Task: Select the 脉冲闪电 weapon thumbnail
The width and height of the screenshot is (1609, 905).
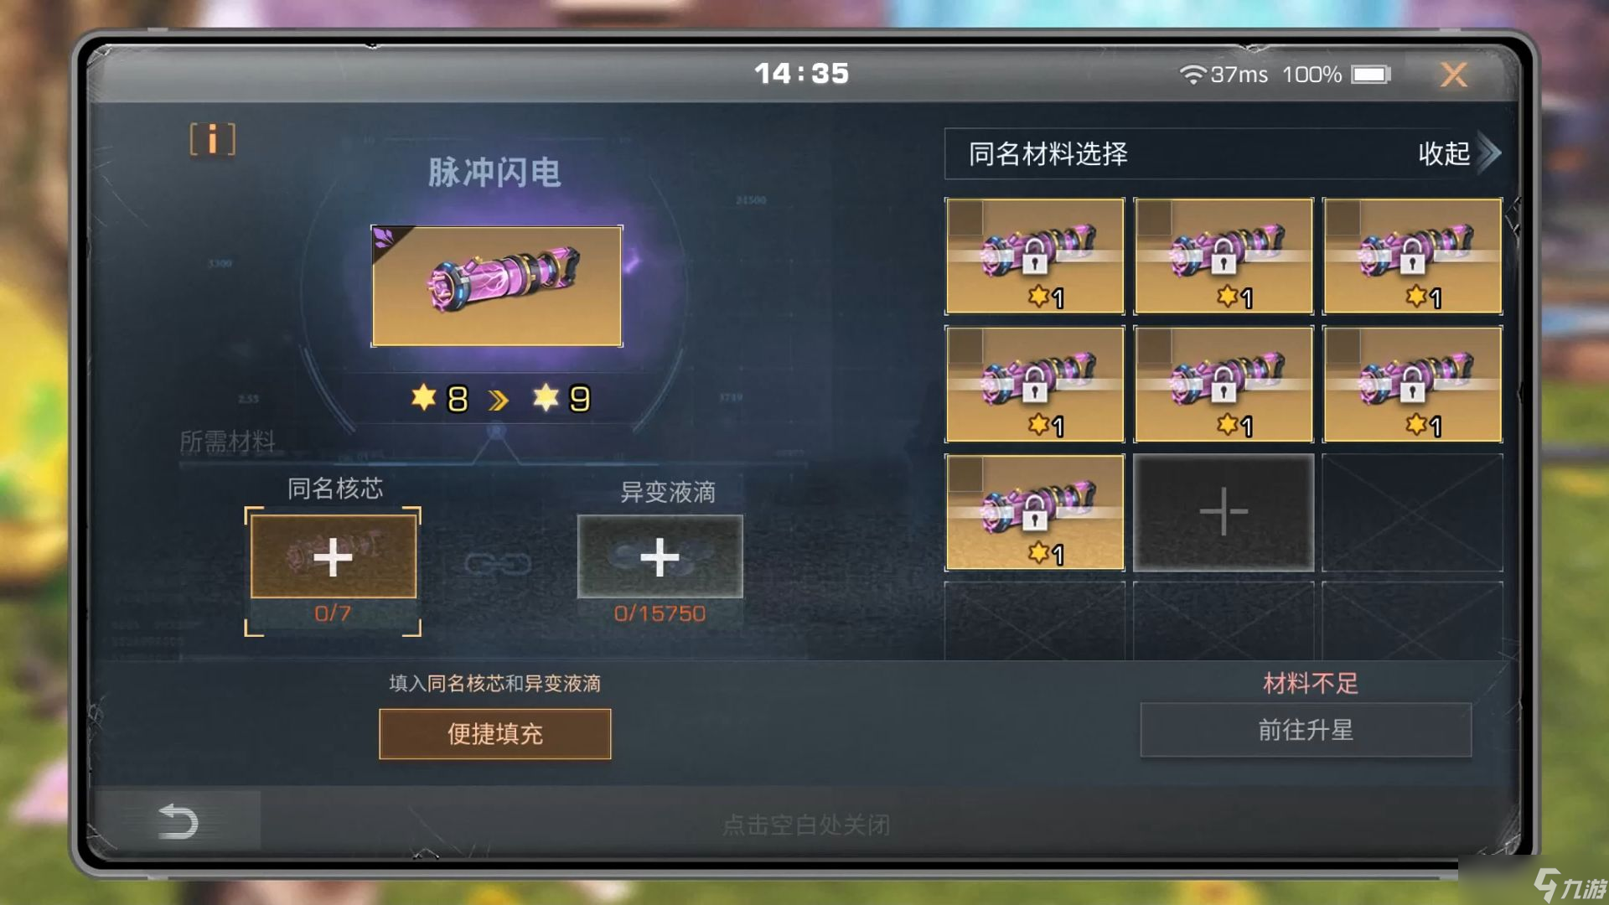Action: click(497, 286)
